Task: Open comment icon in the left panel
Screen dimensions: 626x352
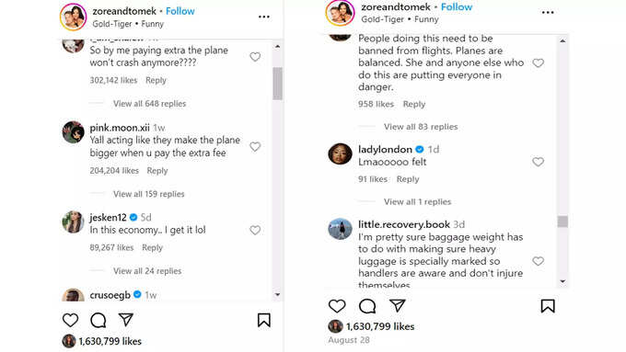Action: coord(99,320)
